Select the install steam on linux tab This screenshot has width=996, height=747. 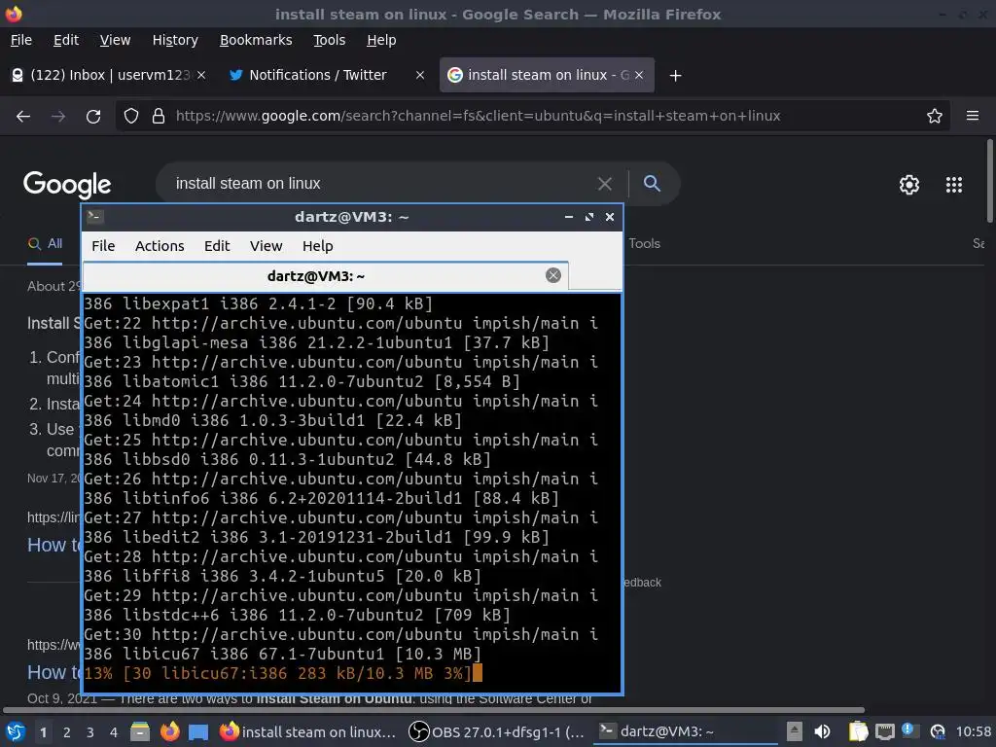[x=547, y=75]
